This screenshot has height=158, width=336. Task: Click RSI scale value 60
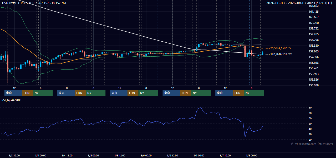[x=310, y=118]
